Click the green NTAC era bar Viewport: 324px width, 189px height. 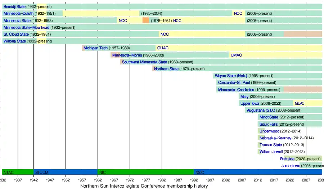[x=18, y=172]
